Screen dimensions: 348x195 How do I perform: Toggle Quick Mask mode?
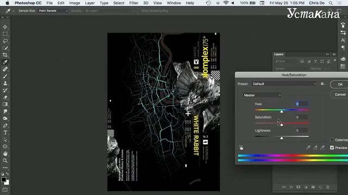point(5,190)
